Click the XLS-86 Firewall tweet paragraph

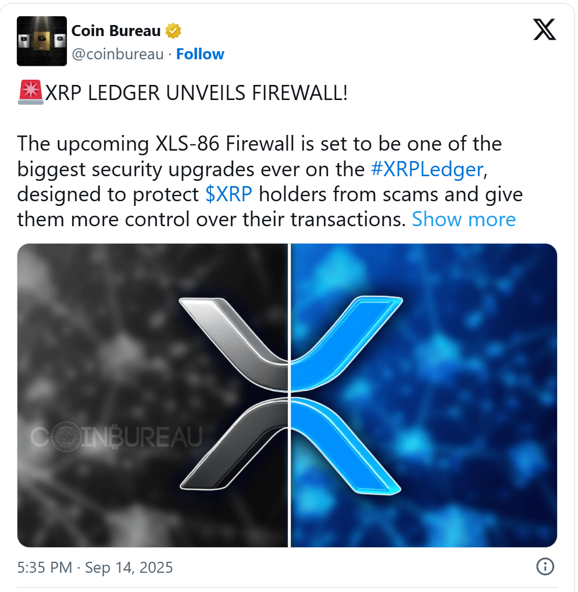270,181
